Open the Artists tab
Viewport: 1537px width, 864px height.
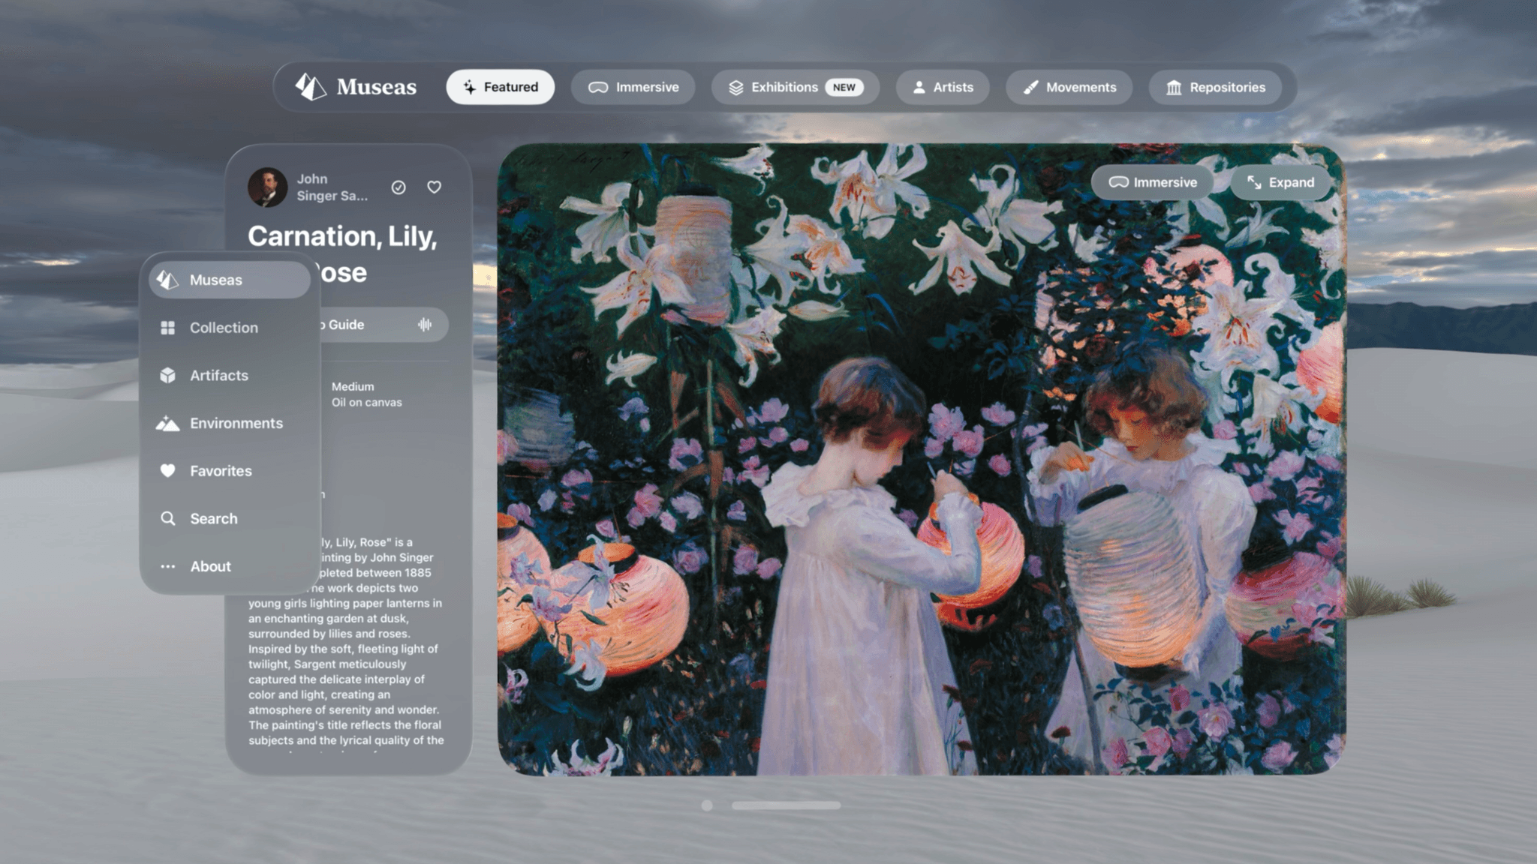coord(943,87)
